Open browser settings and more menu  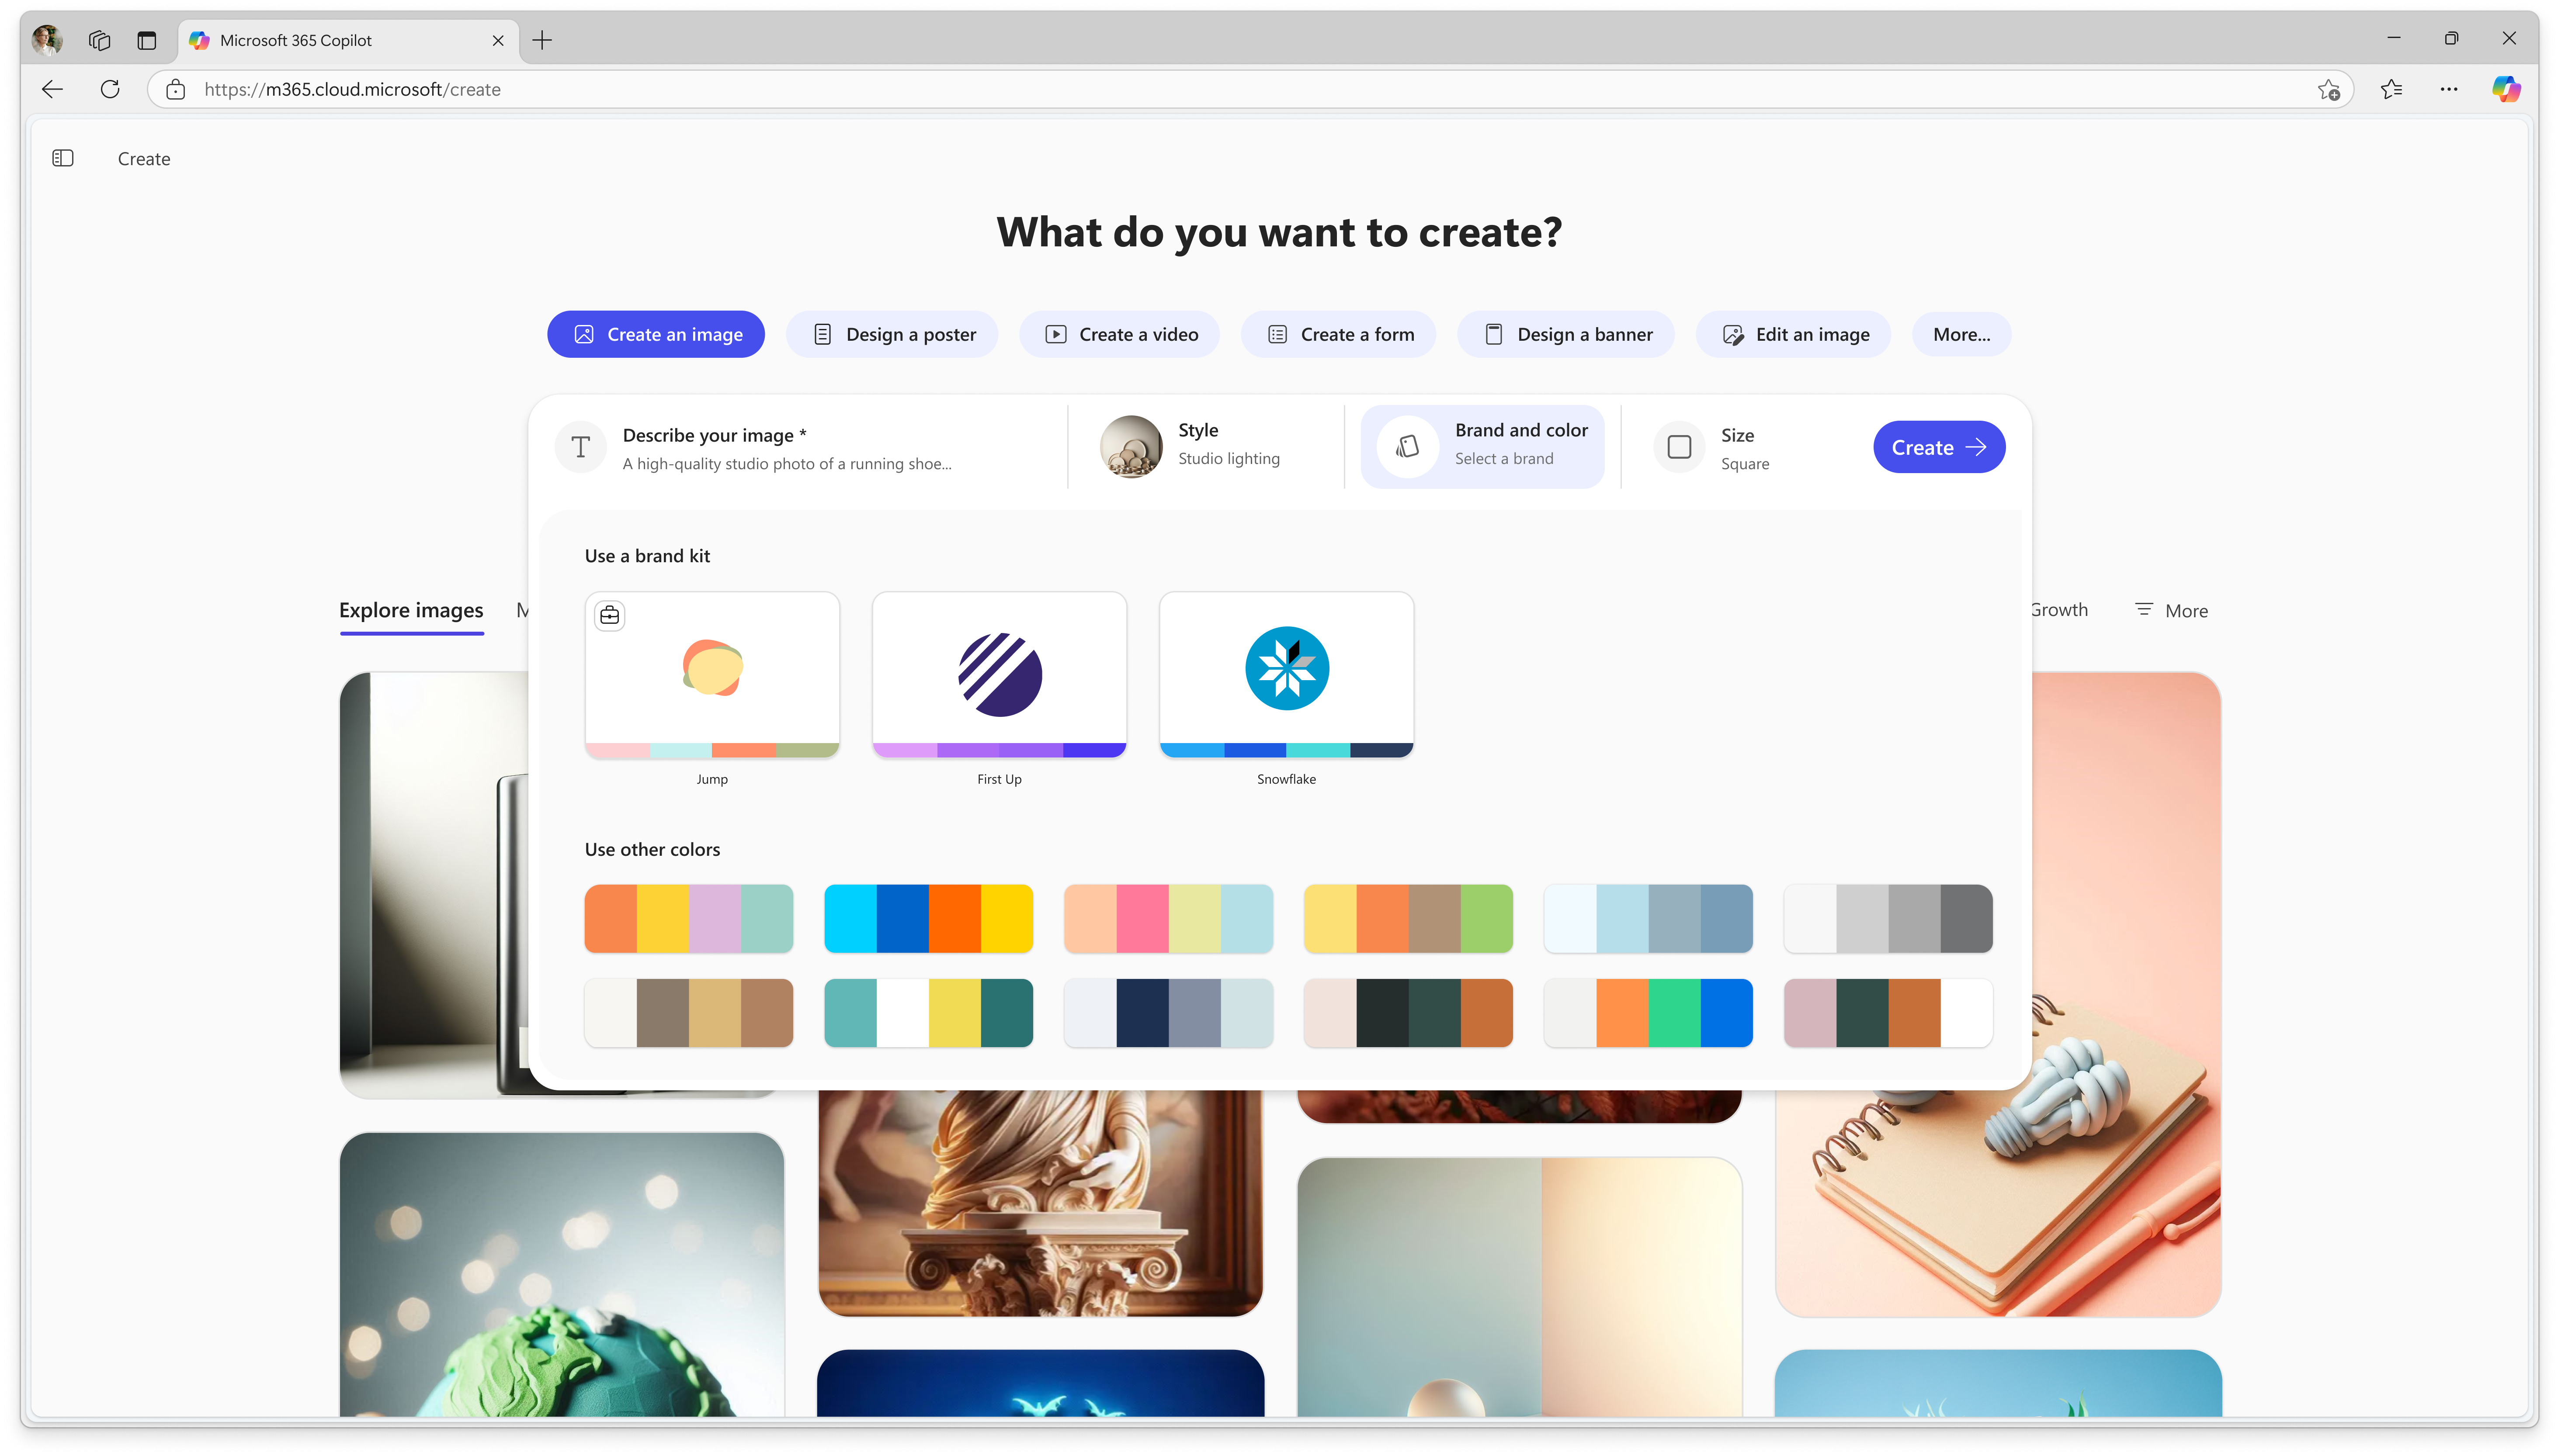[2448, 89]
